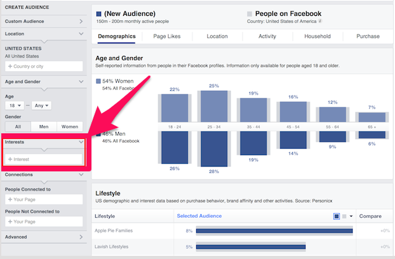Collapse the Interests section chevron
The height and width of the screenshot is (259, 395).
pyautogui.click(x=81, y=142)
